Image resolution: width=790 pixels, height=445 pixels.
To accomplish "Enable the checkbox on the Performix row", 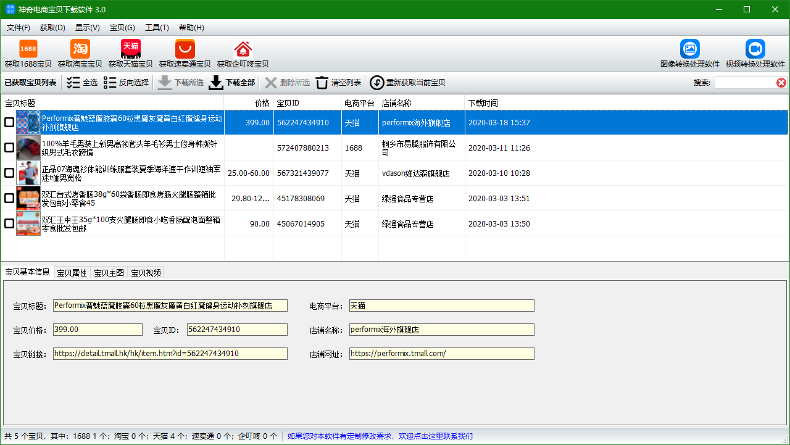I will click(9, 122).
